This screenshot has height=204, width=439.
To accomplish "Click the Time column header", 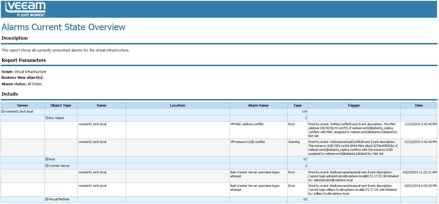I will click(419, 106).
